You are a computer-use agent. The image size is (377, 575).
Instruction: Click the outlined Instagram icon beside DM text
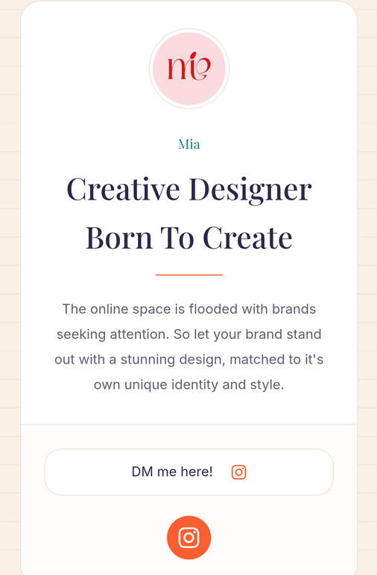click(238, 472)
